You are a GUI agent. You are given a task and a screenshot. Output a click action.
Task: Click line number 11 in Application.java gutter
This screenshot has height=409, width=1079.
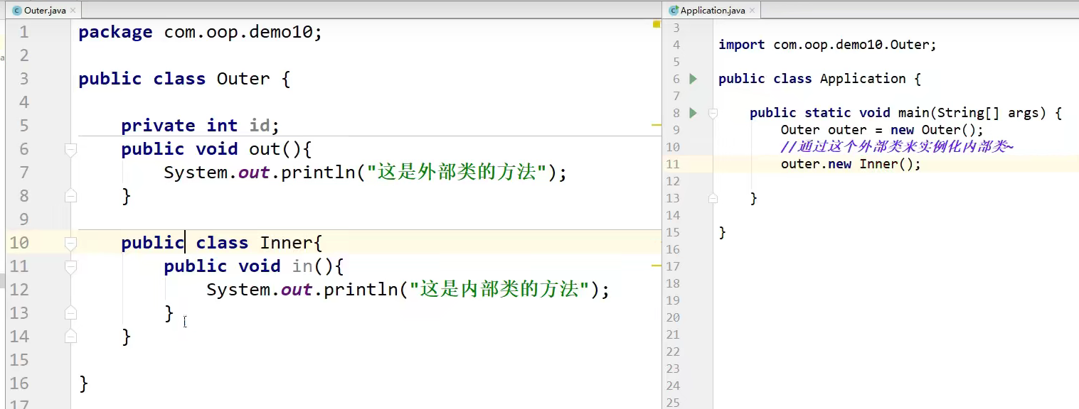point(673,164)
